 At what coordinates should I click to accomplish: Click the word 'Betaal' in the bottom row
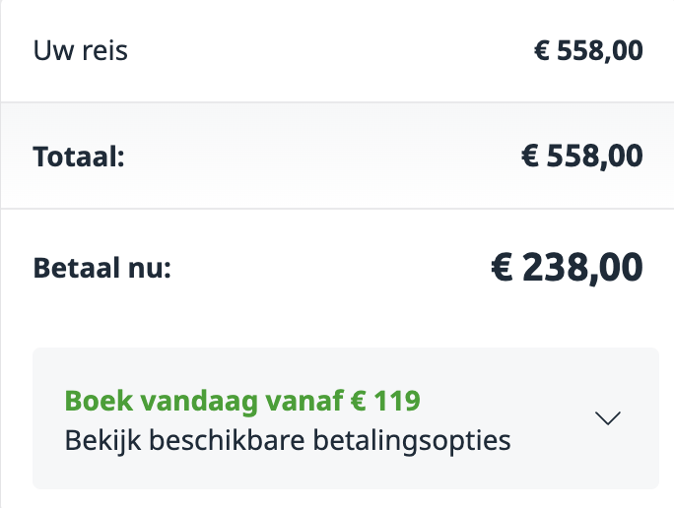pos(78,267)
